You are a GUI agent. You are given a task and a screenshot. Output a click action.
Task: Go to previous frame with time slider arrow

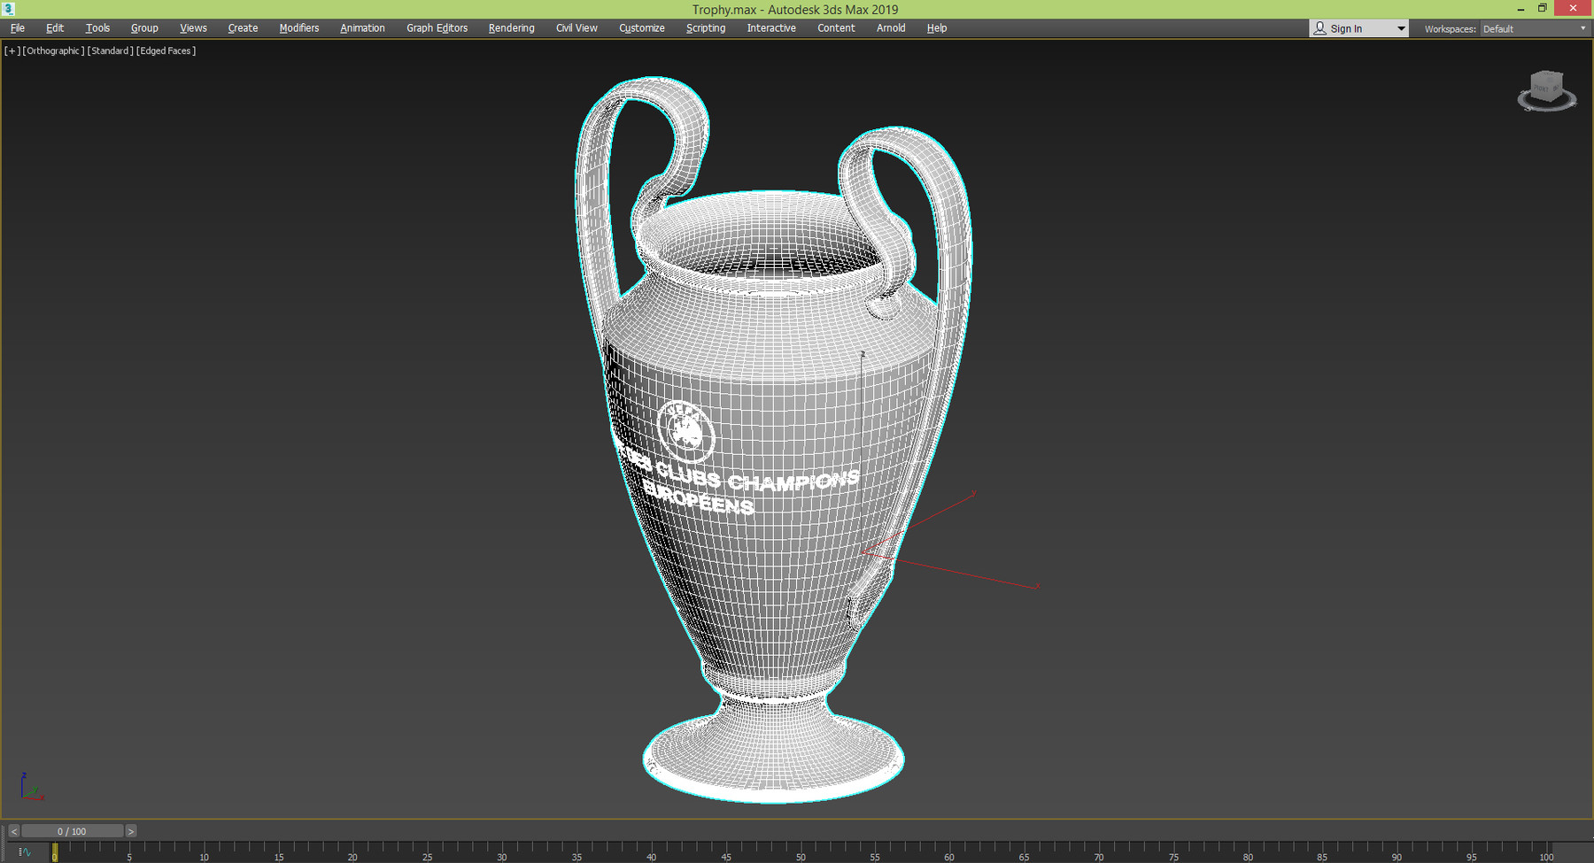pyautogui.click(x=13, y=831)
